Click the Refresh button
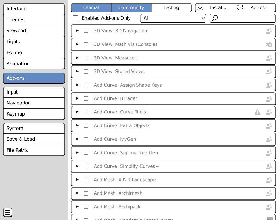Image resolution: width=279 pixels, height=220 pixels. (x=255, y=7)
